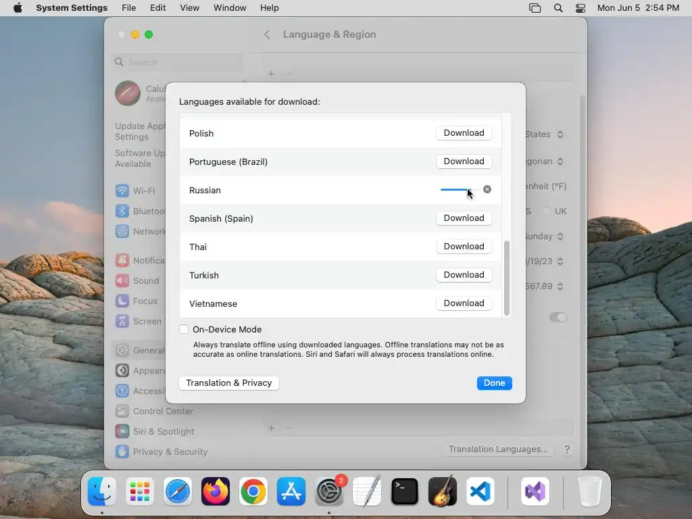This screenshot has height=519, width=692.
Task: Open the Apple menu
Action: [x=18, y=8]
